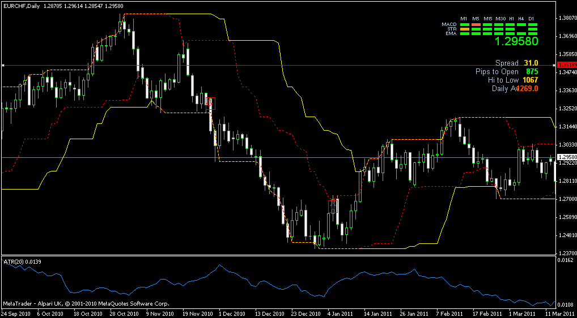The image size is (577, 318).
Task: Click the 1.27000 price axis label
Action: (567, 199)
